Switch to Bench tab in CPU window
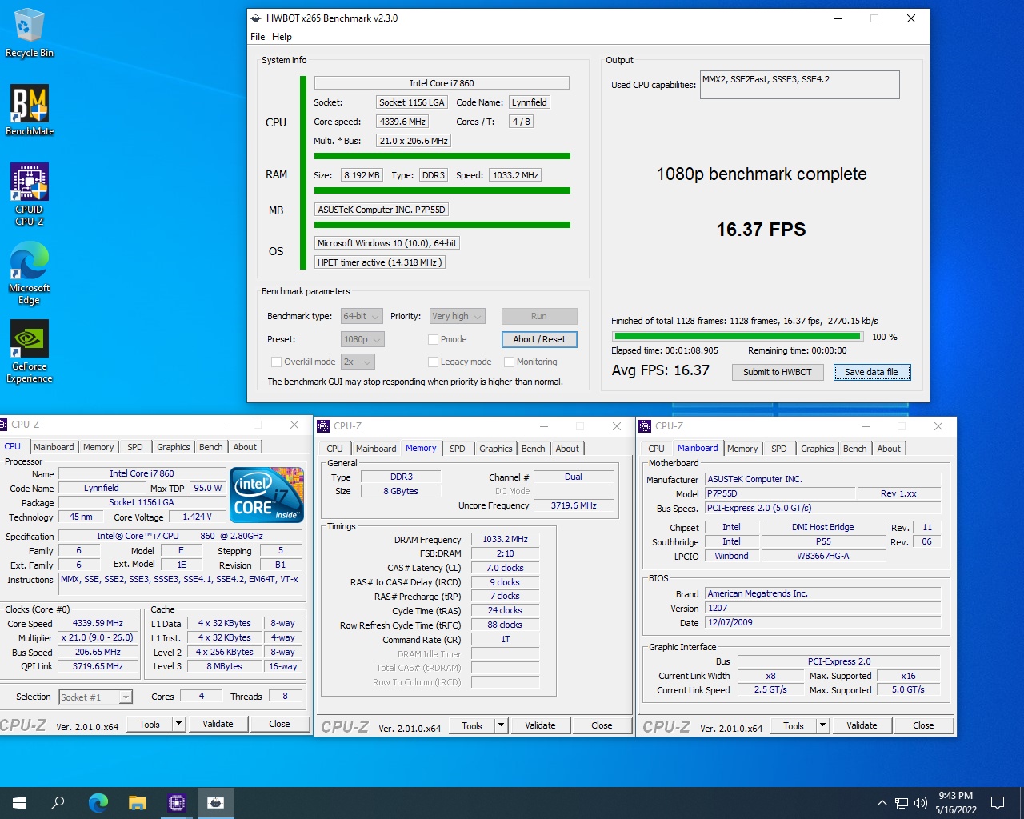 point(211,447)
